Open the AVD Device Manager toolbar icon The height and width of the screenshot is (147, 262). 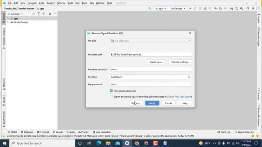click(237, 9)
